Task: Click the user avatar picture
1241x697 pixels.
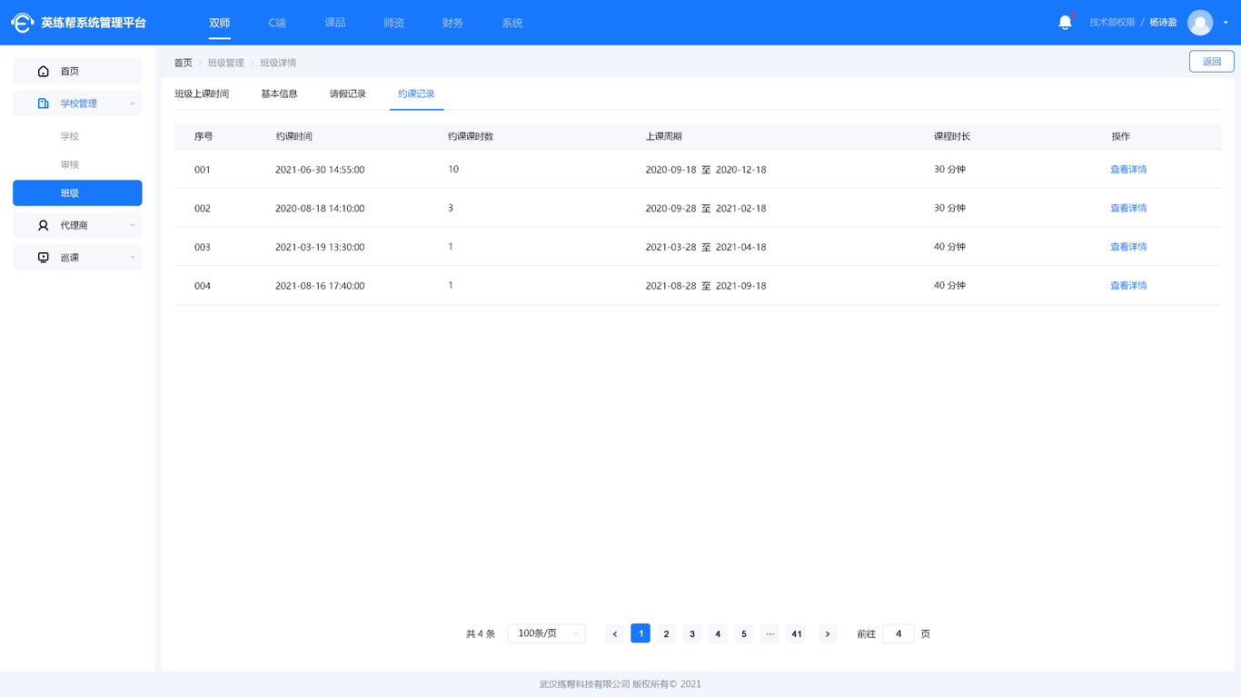Action: coord(1200,23)
